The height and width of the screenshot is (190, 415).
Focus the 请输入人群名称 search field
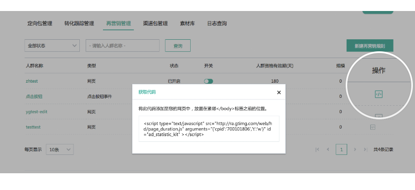pos(122,46)
